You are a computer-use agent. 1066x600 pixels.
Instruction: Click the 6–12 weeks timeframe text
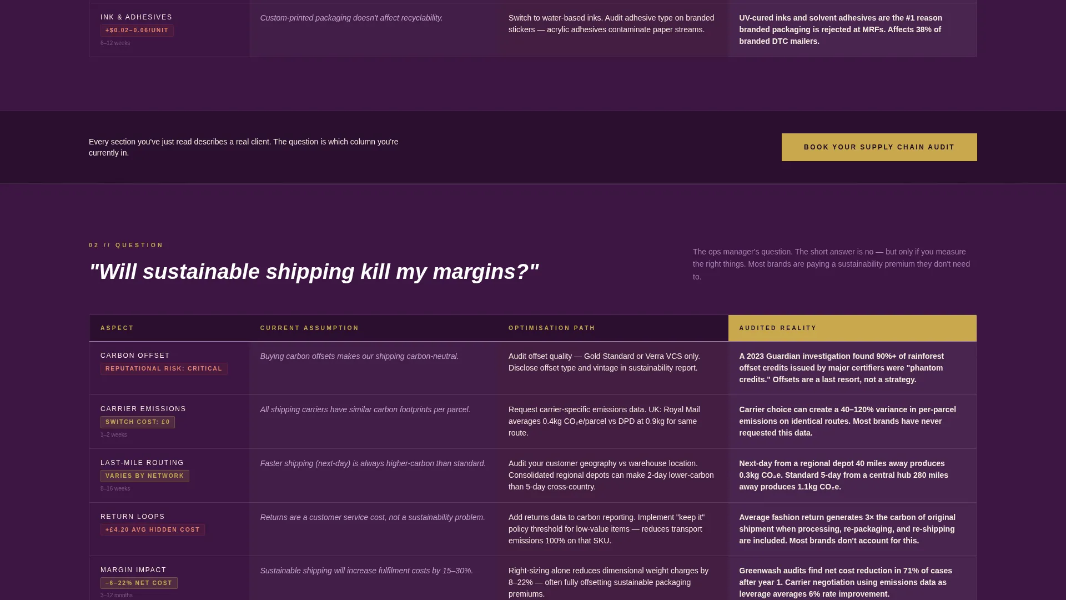coord(115,43)
